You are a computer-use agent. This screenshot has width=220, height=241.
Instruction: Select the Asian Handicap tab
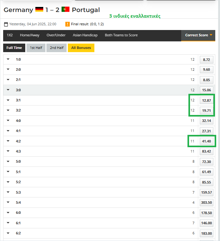85,35
